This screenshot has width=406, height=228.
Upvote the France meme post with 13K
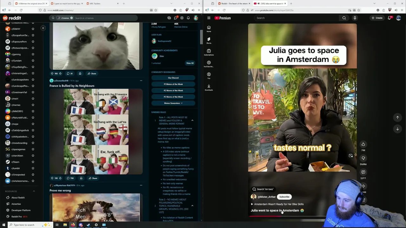click(x=52, y=178)
